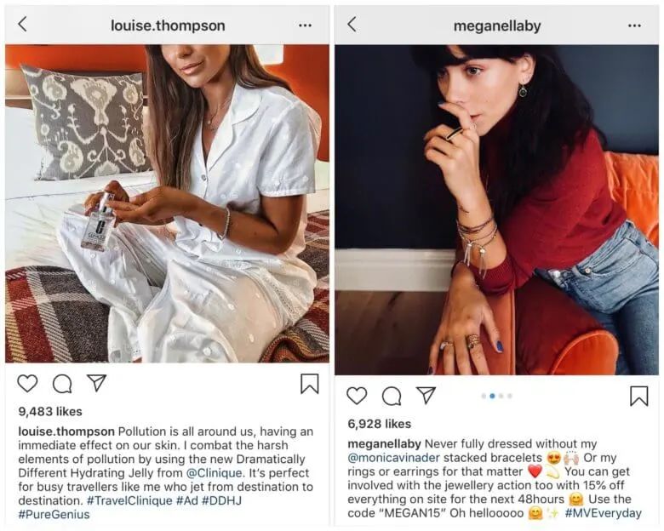Like the meganellaby post with heart icon
The image size is (664, 531).
pyautogui.click(x=357, y=396)
